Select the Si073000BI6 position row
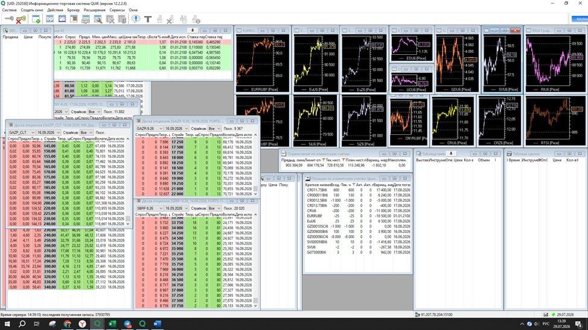588x330 pixels. click(358, 252)
